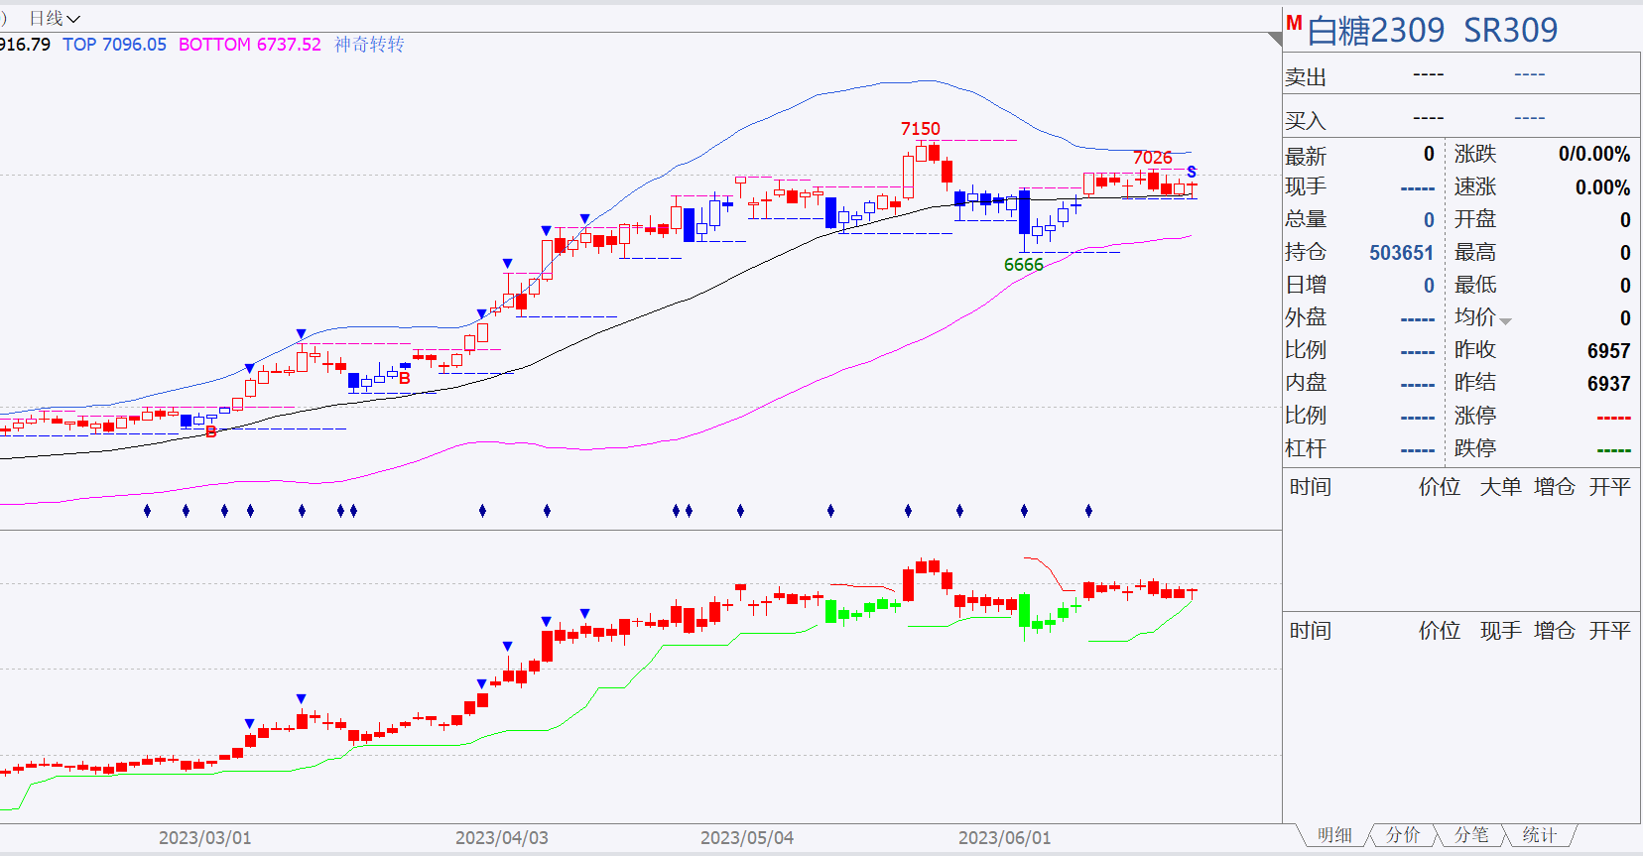1643x856 pixels.
Task: Click the gray corner triangle at chart top-right
Action: [x=1275, y=39]
